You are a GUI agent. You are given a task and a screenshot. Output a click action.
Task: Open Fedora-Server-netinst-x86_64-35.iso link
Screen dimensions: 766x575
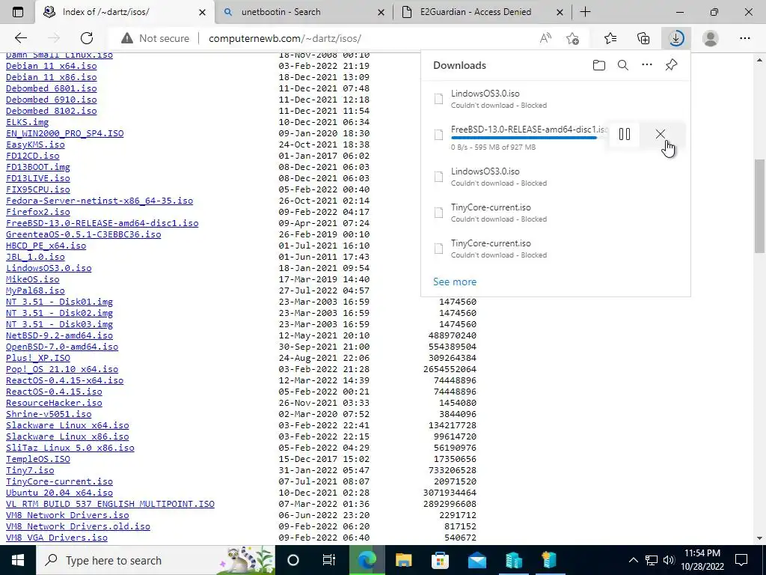click(x=99, y=201)
